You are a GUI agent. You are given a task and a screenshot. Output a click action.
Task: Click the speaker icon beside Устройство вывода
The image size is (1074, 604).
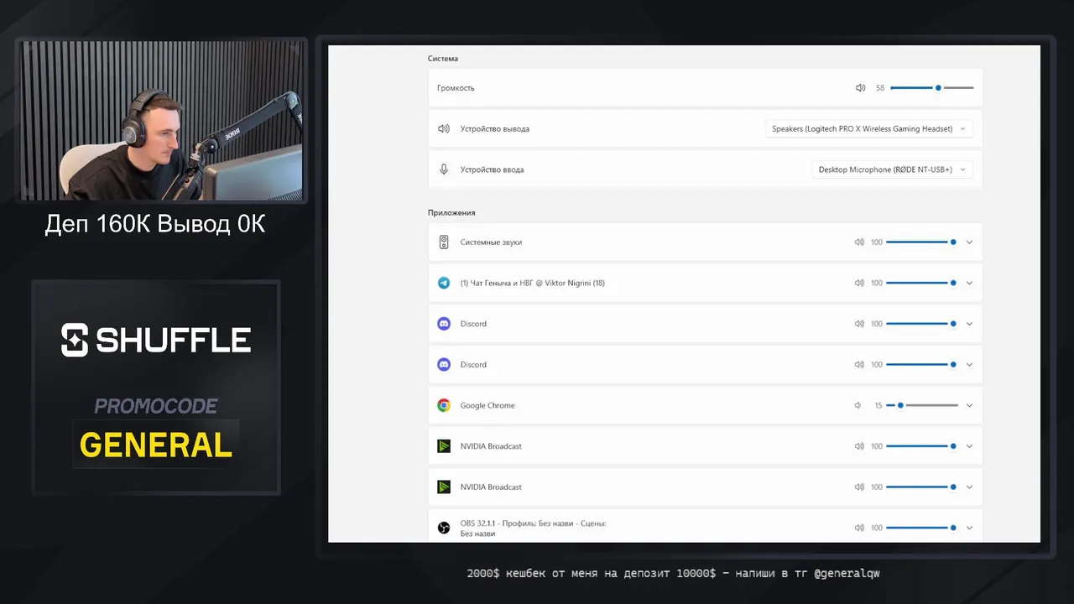(444, 129)
